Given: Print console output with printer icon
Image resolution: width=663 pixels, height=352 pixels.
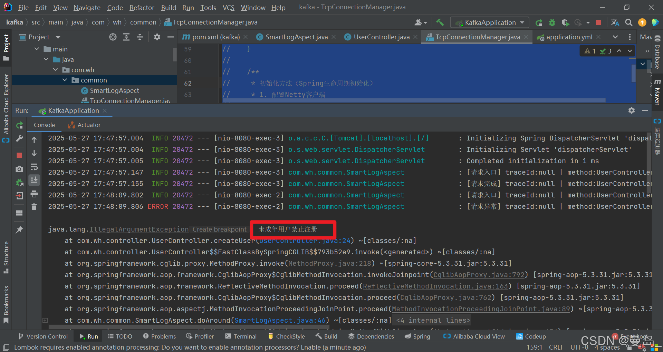Looking at the screenshot, I should (34, 194).
